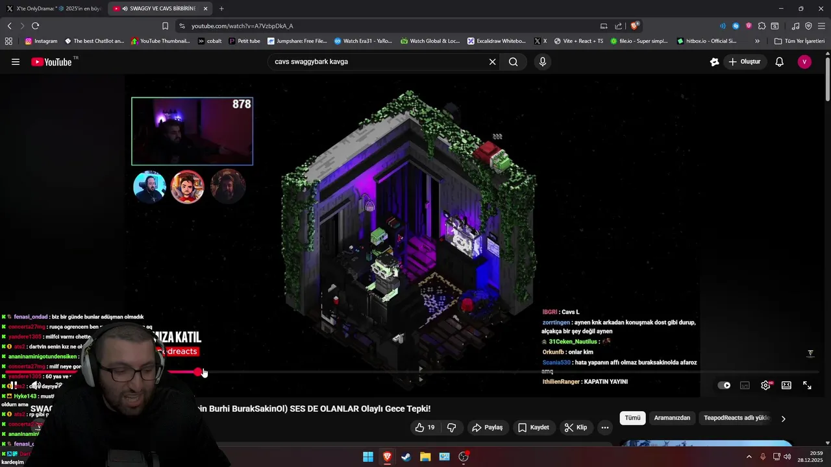The image size is (831, 467).
Task: Switch to the X'te OnlyDrama tab
Action: (x=54, y=8)
